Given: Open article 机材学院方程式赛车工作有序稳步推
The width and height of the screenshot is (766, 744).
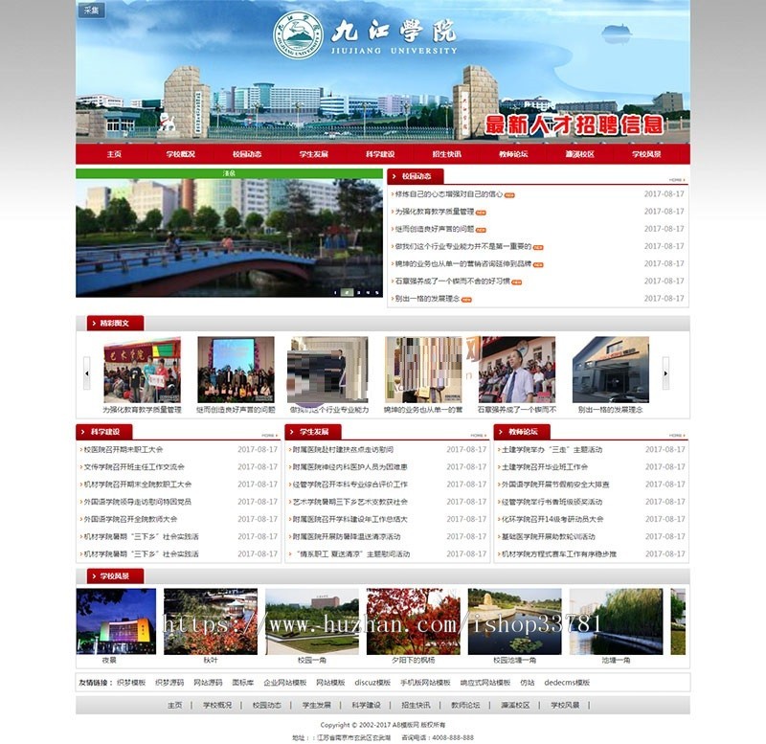Looking at the screenshot, I should click(x=559, y=554).
